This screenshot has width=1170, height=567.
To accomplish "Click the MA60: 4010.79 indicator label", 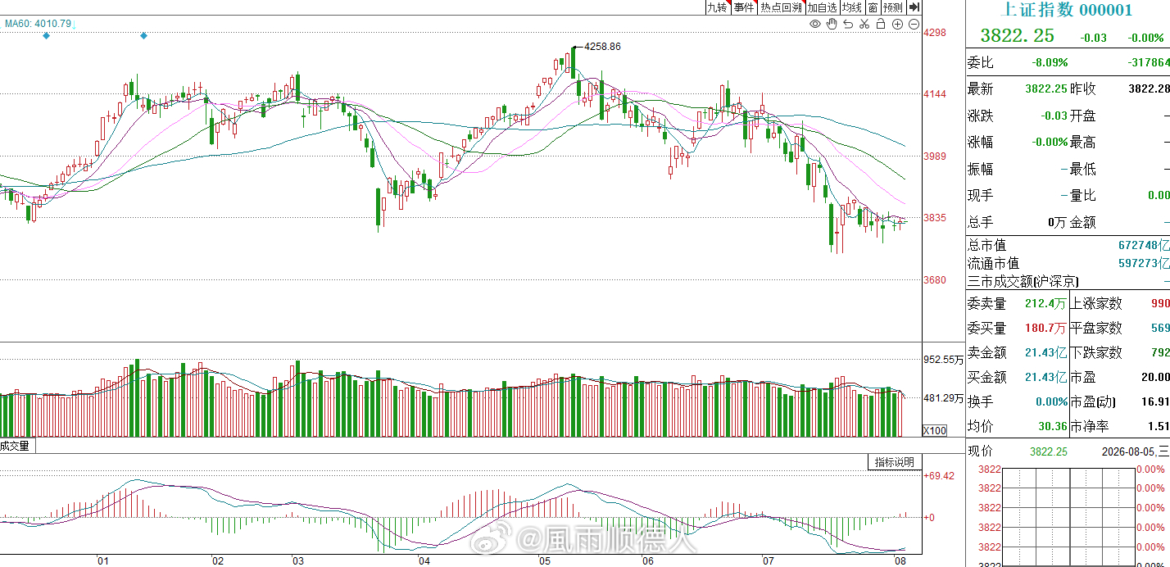I will [39, 24].
